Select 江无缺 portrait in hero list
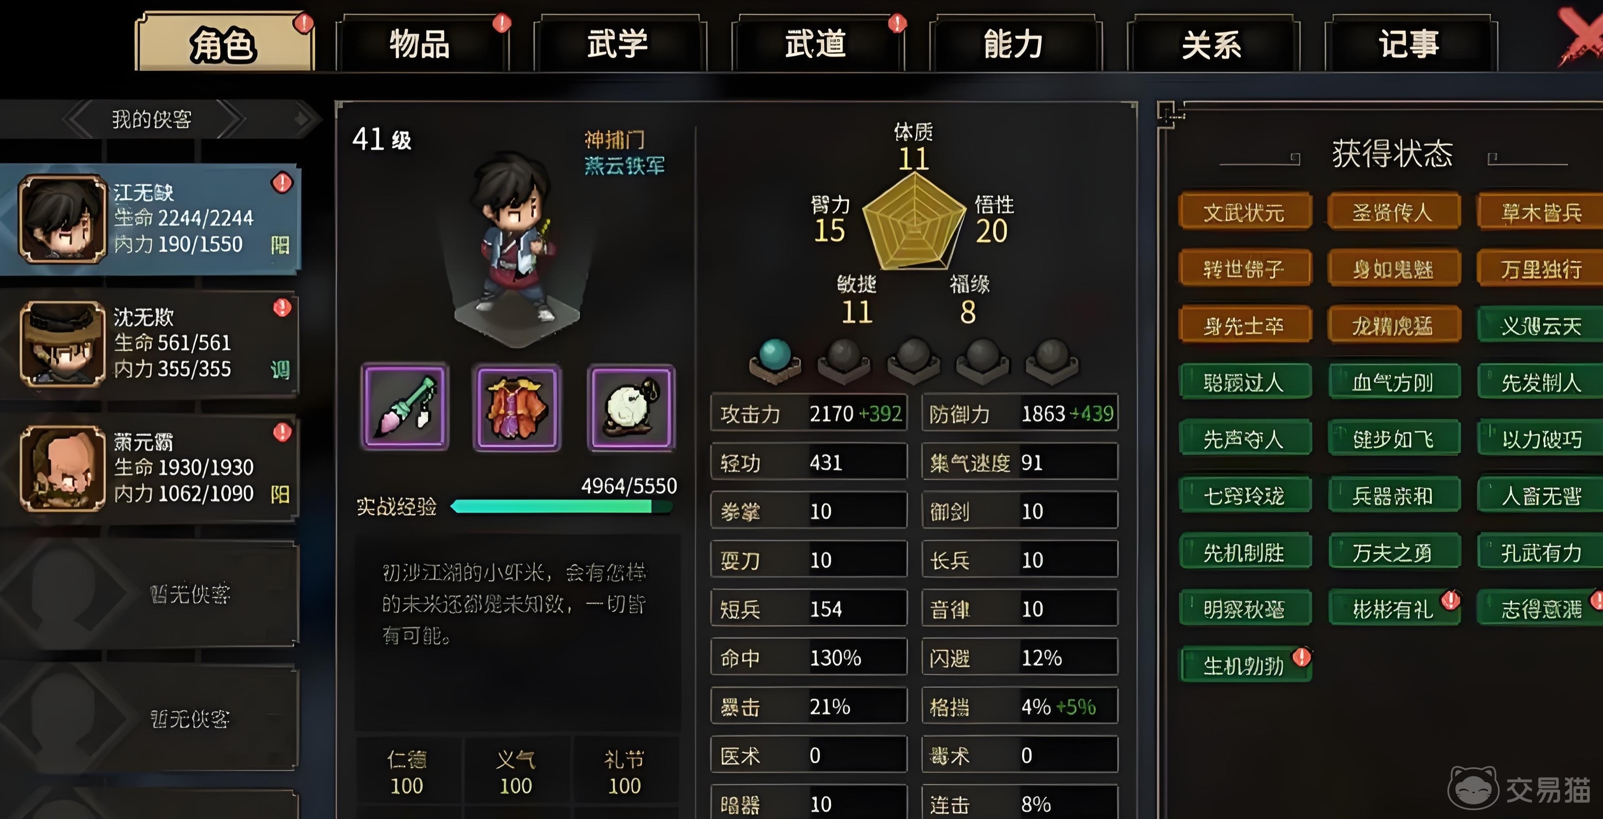Viewport: 1603px width, 819px height. coord(62,218)
